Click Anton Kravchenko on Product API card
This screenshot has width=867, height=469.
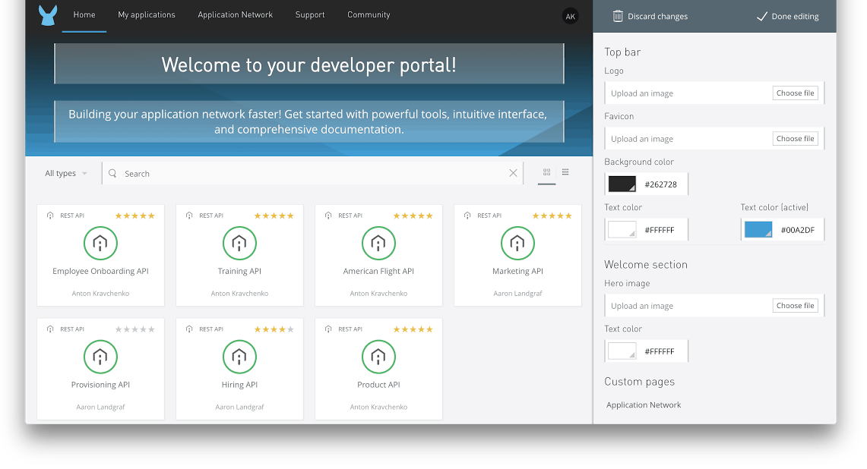point(378,407)
